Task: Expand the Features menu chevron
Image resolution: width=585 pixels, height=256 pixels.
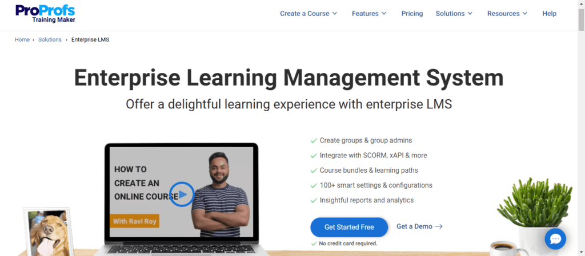Action: tap(384, 13)
